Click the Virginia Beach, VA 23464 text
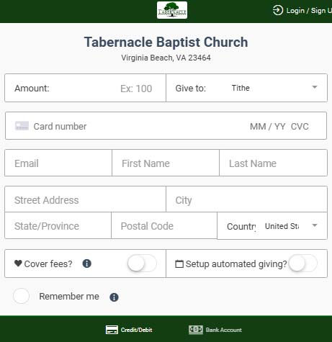This screenshot has height=342, width=332. coord(166,58)
